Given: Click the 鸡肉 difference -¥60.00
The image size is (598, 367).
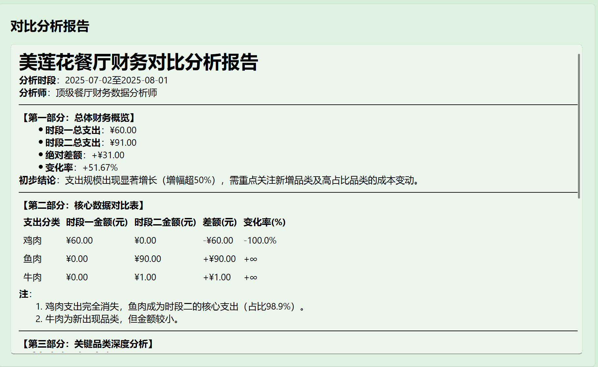Looking at the screenshot, I should [x=218, y=241].
